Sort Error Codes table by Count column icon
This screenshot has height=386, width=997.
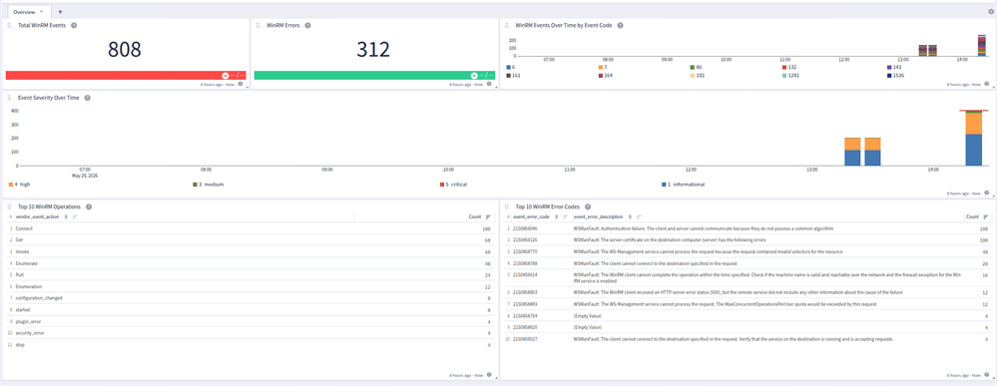point(986,216)
